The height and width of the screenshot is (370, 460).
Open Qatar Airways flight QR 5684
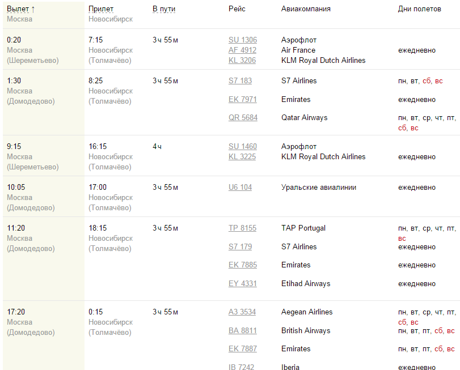pos(243,118)
